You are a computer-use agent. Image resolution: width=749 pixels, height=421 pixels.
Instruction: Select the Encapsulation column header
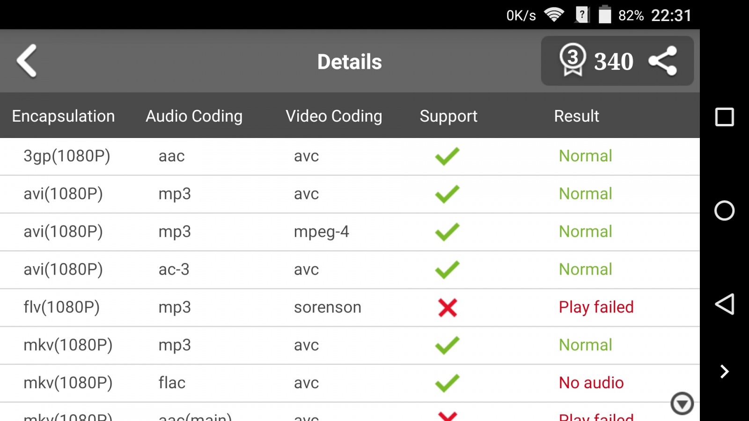[x=63, y=116]
